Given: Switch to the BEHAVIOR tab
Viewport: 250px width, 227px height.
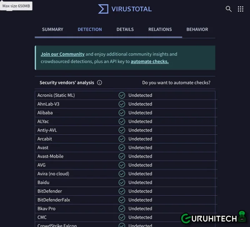Looking at the screenshot, I should 197,29.
